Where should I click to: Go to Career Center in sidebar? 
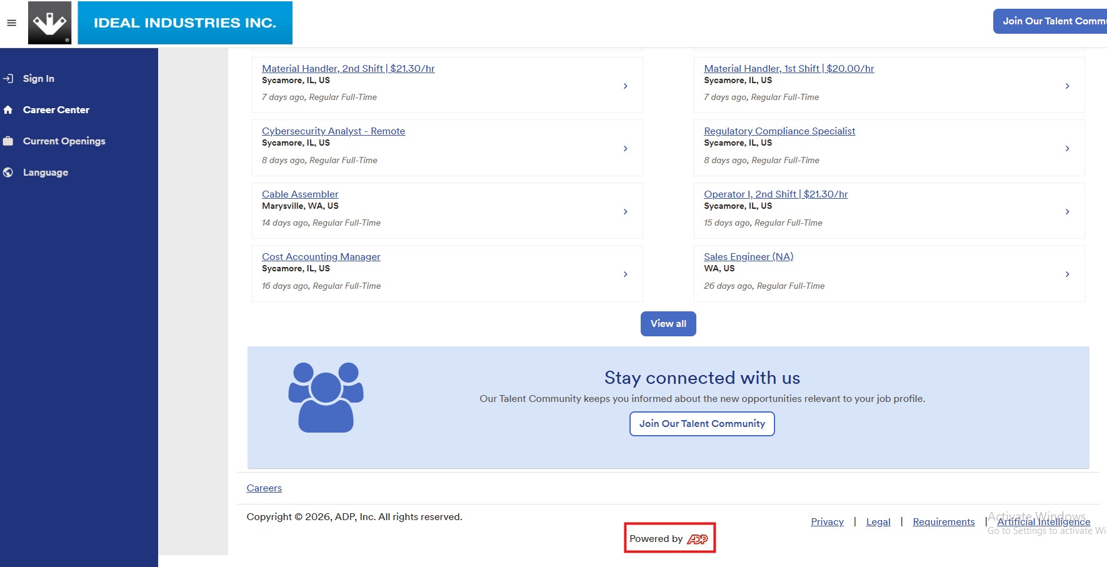click(x=56, y=109)
